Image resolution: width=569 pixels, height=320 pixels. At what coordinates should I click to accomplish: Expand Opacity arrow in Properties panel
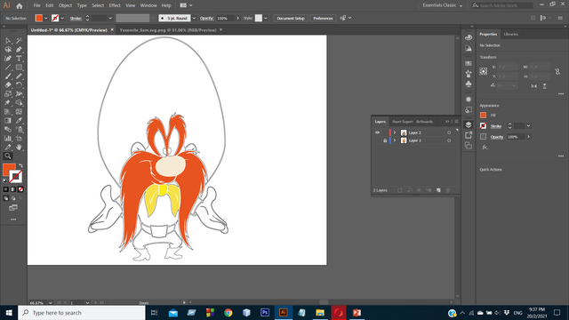pyautogui.click(x=528, y=137)
